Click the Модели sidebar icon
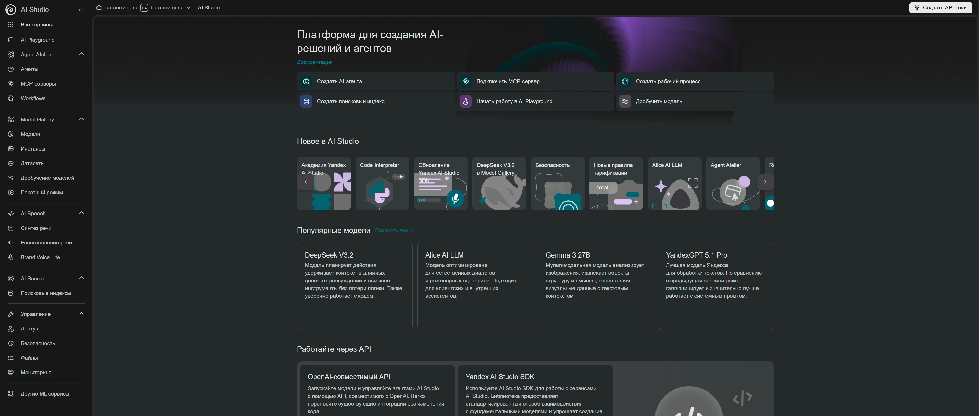 click(11, 134)
